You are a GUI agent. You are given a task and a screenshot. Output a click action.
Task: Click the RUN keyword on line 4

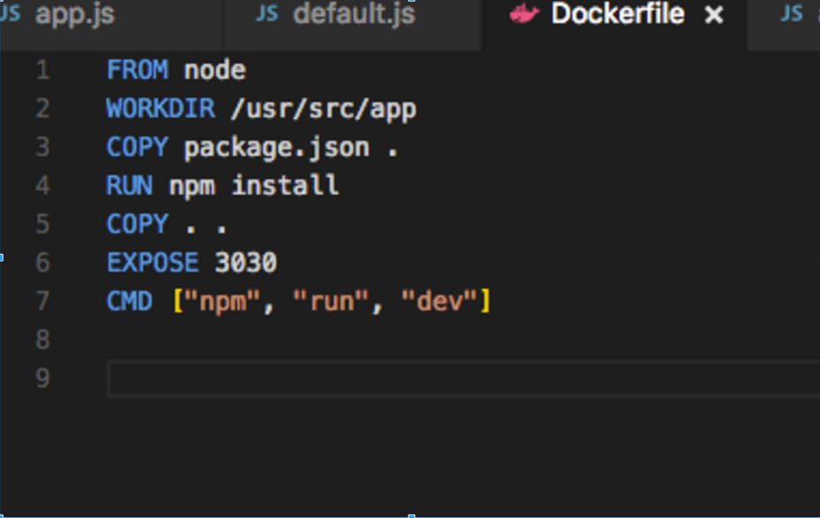tap(130, 186)
